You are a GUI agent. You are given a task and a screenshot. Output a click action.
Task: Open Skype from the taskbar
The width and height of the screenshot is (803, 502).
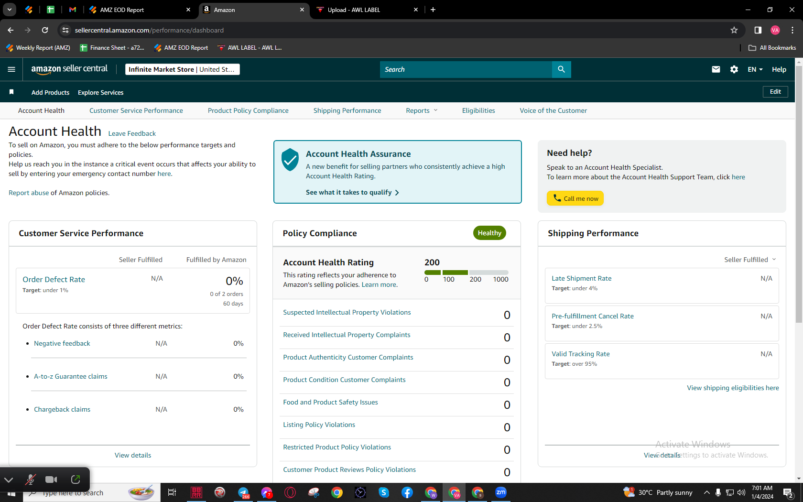pyautogui.click(x=384, y=492)
